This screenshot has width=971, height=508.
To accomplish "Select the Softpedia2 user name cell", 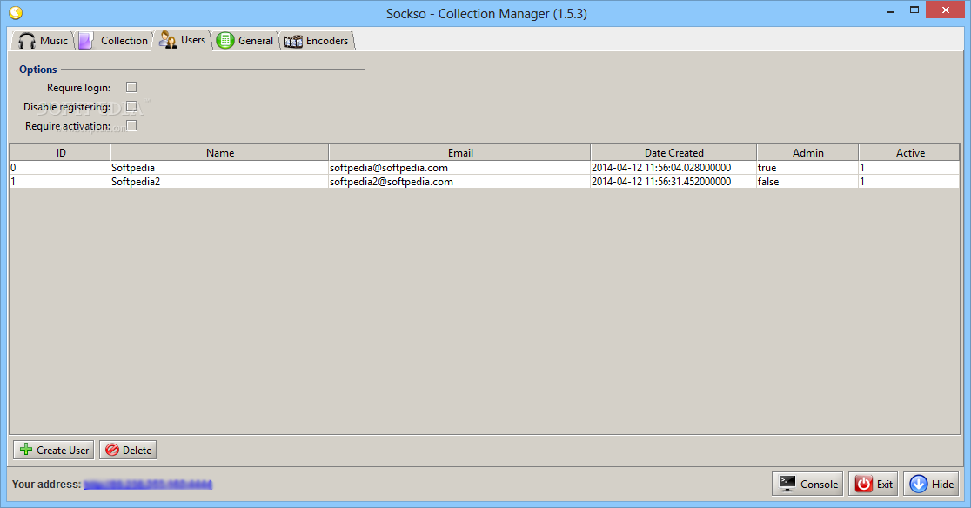I will coord(219,181).
